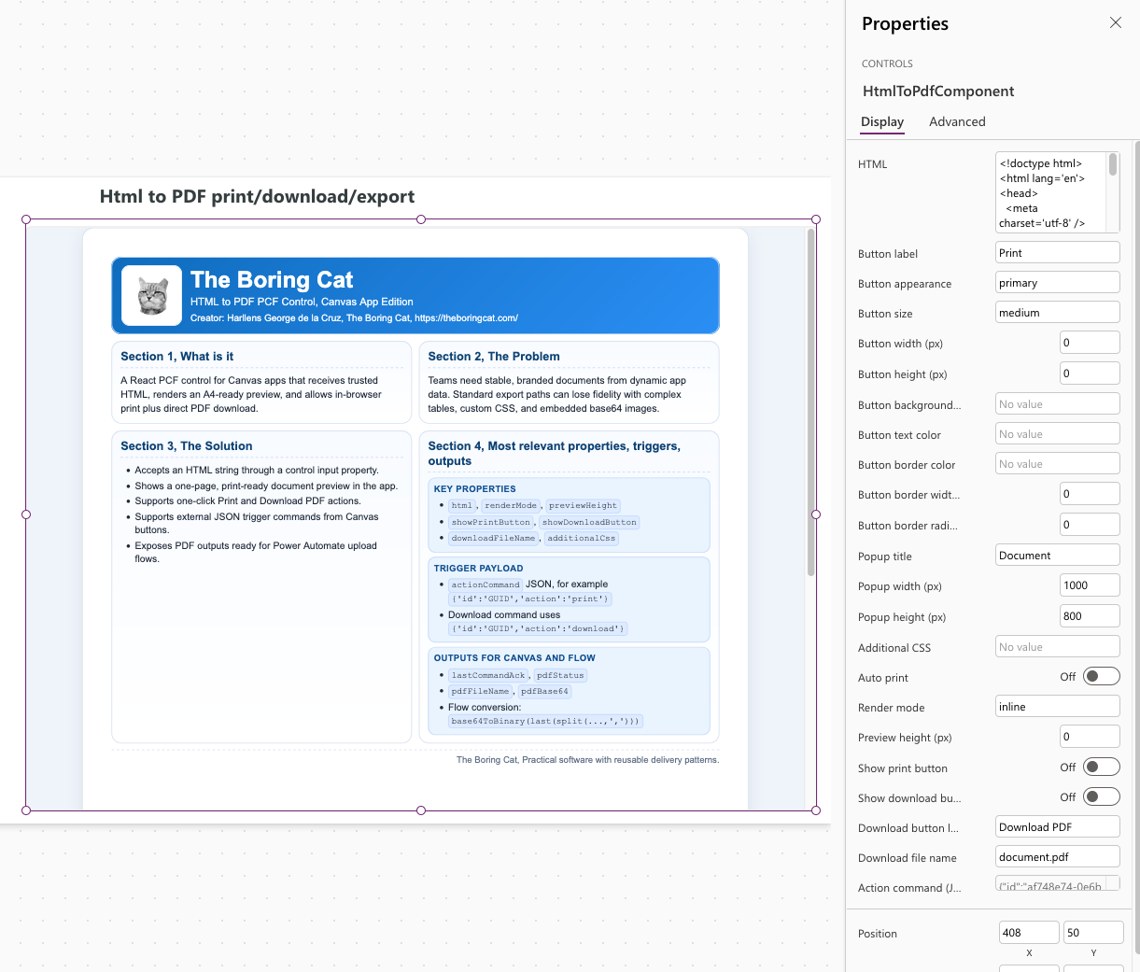Click the 'Section 1, What is it' heading
Image resolution: width=1140 pixels, height=972 pixels.
point(177,357)
